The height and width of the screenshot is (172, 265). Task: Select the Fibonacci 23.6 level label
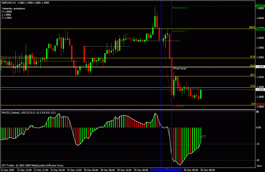(x=253, y=86)
